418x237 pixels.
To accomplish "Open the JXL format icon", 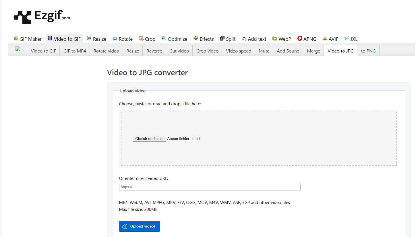I will click(347, 38).
